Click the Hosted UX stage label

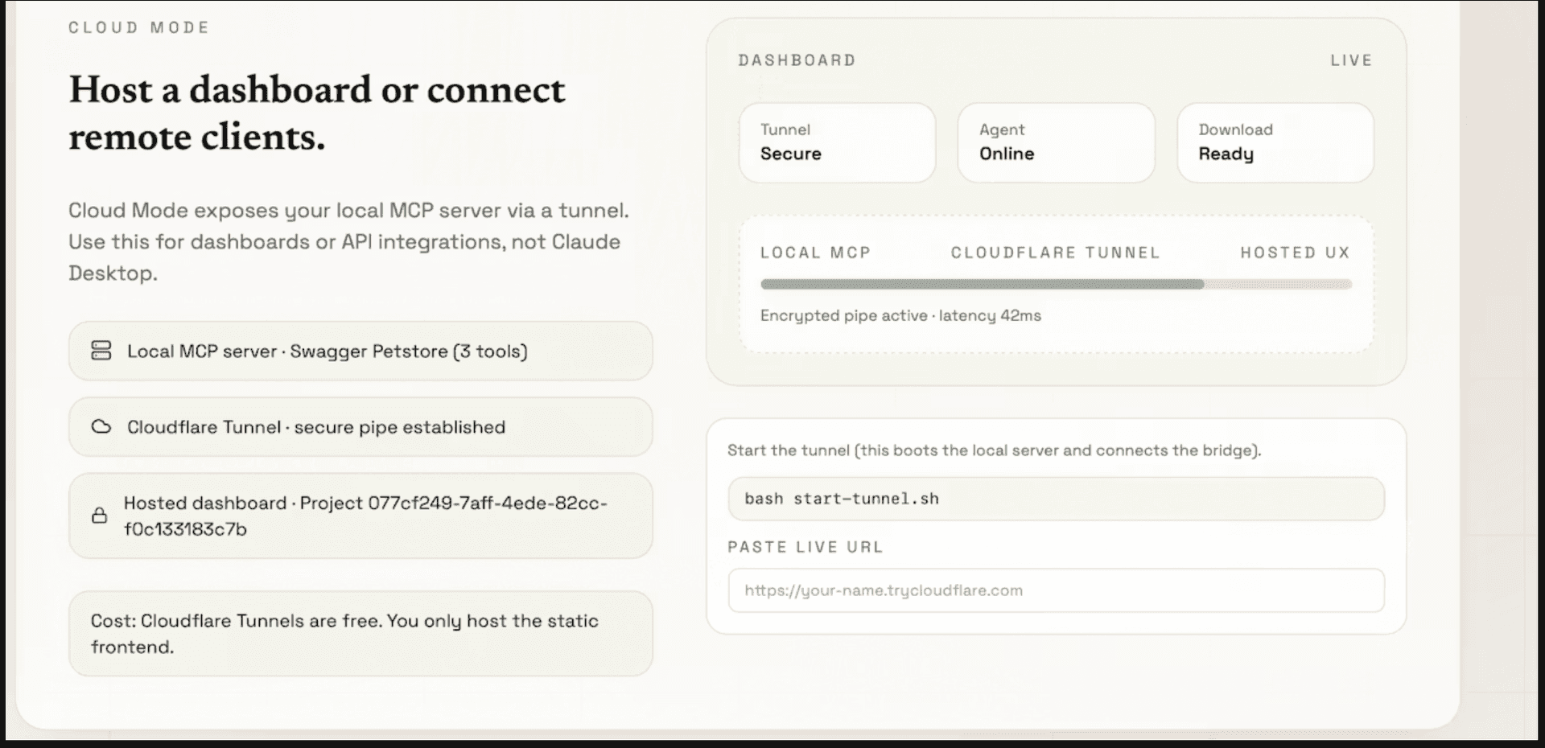(1295, 253)
